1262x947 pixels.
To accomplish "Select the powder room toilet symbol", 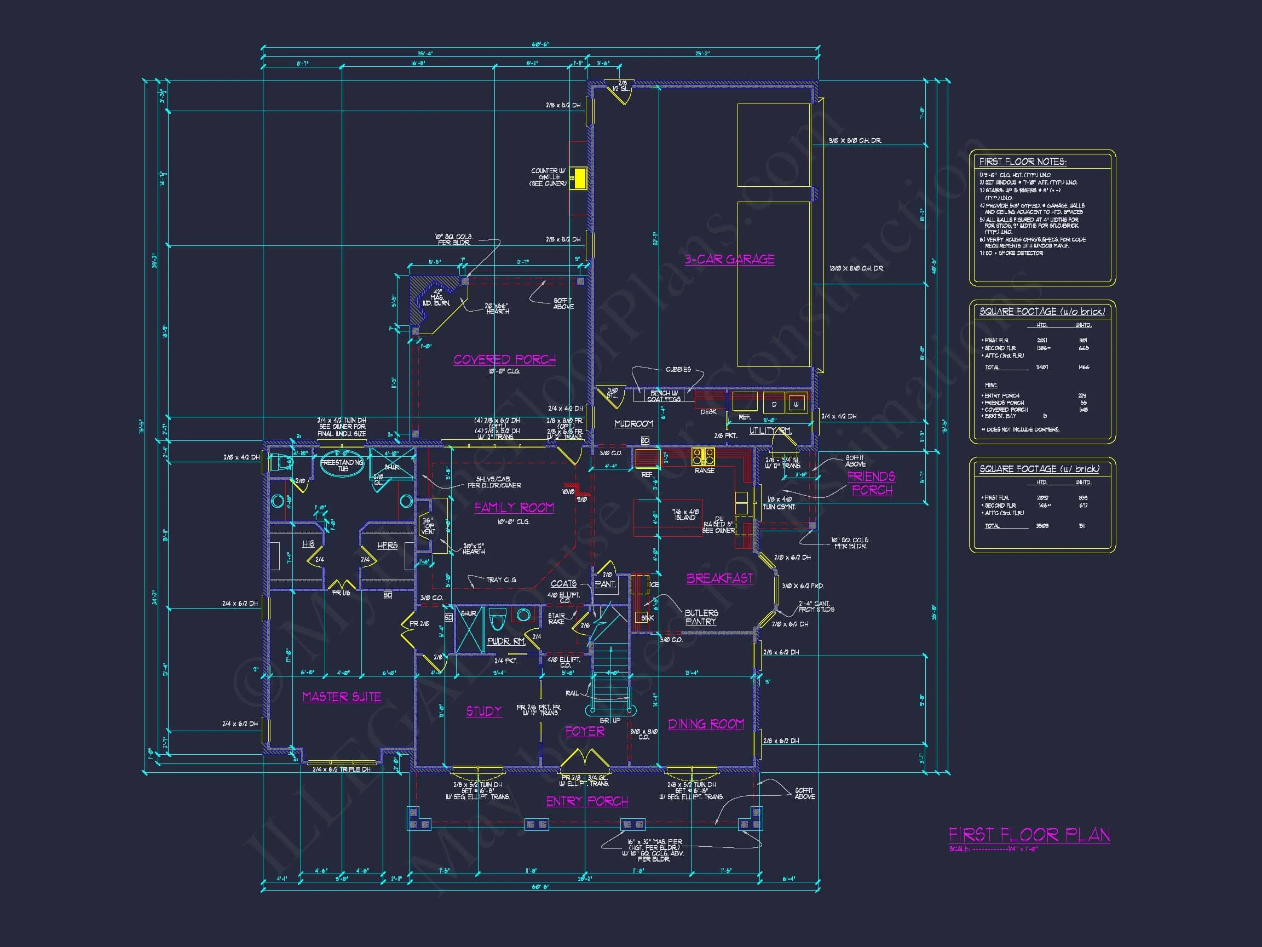I will 498,620.
